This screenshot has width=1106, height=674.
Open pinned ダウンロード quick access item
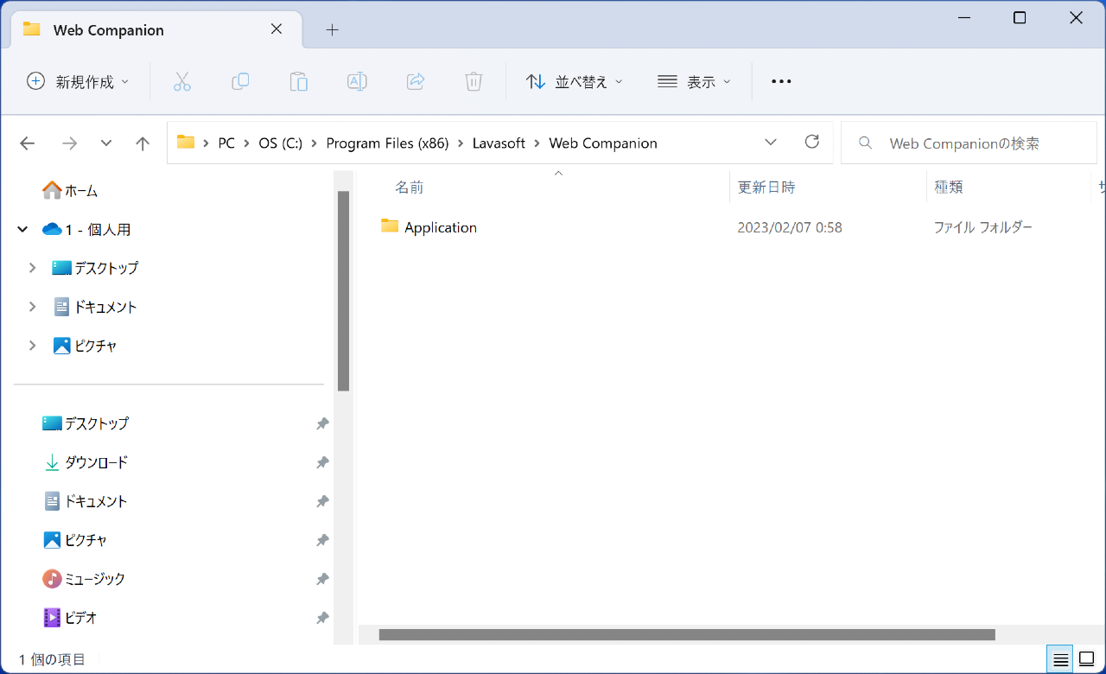(x=86, y=462)
